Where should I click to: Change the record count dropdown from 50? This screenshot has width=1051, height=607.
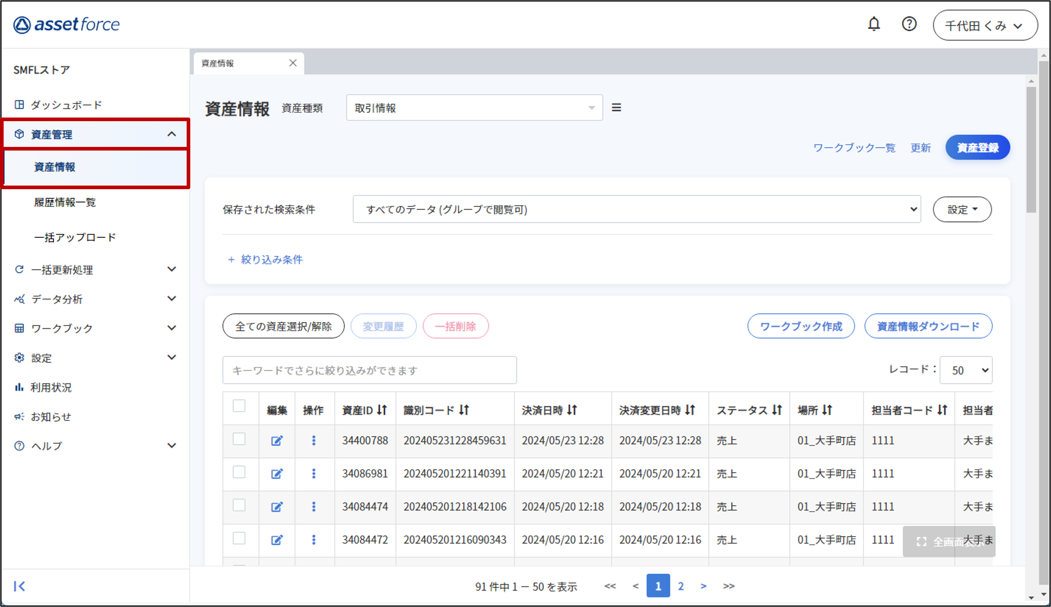point(966,370)
